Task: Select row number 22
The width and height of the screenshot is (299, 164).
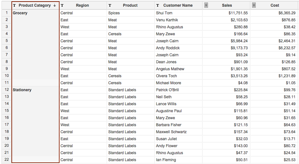Action: [7, 160]
